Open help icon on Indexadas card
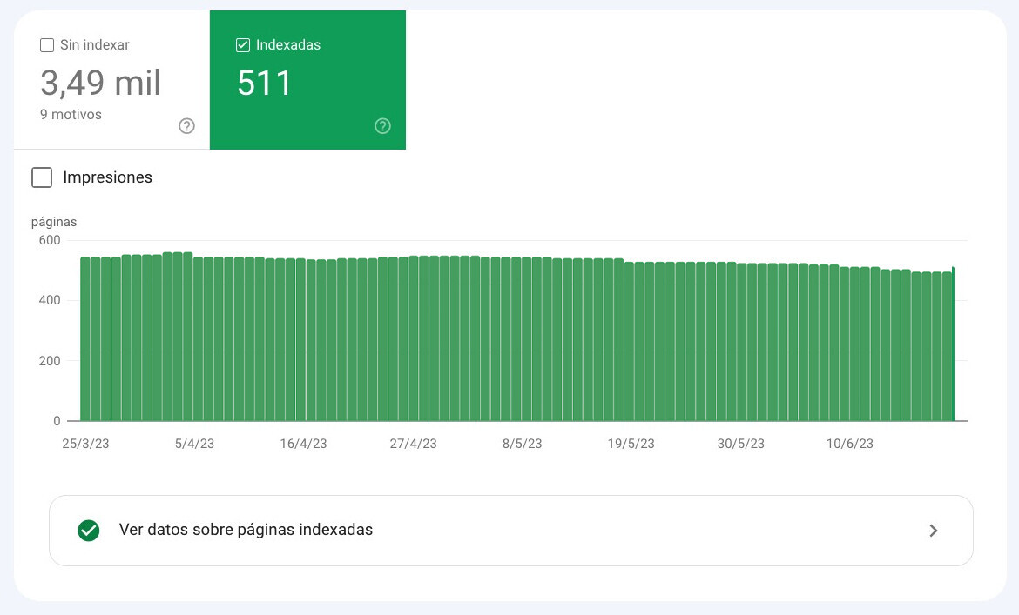The height and width of the screenshot is (615, 1019). point(382,126)
